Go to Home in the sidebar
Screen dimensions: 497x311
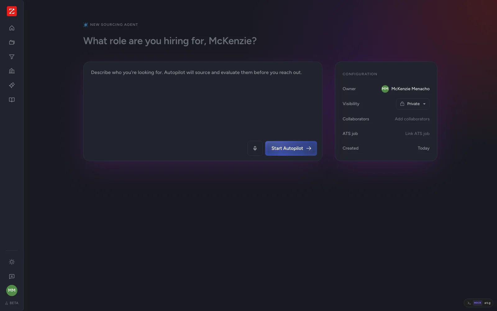click(x=12, y=28)
